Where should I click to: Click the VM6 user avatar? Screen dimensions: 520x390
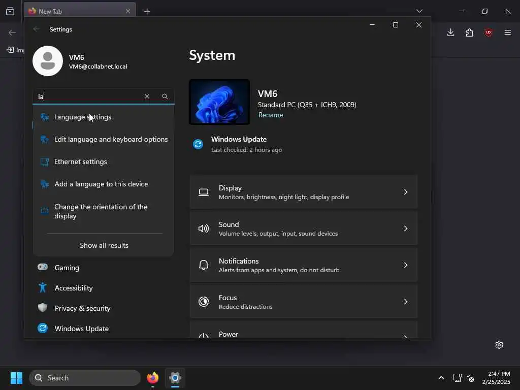tap(48, 61)
